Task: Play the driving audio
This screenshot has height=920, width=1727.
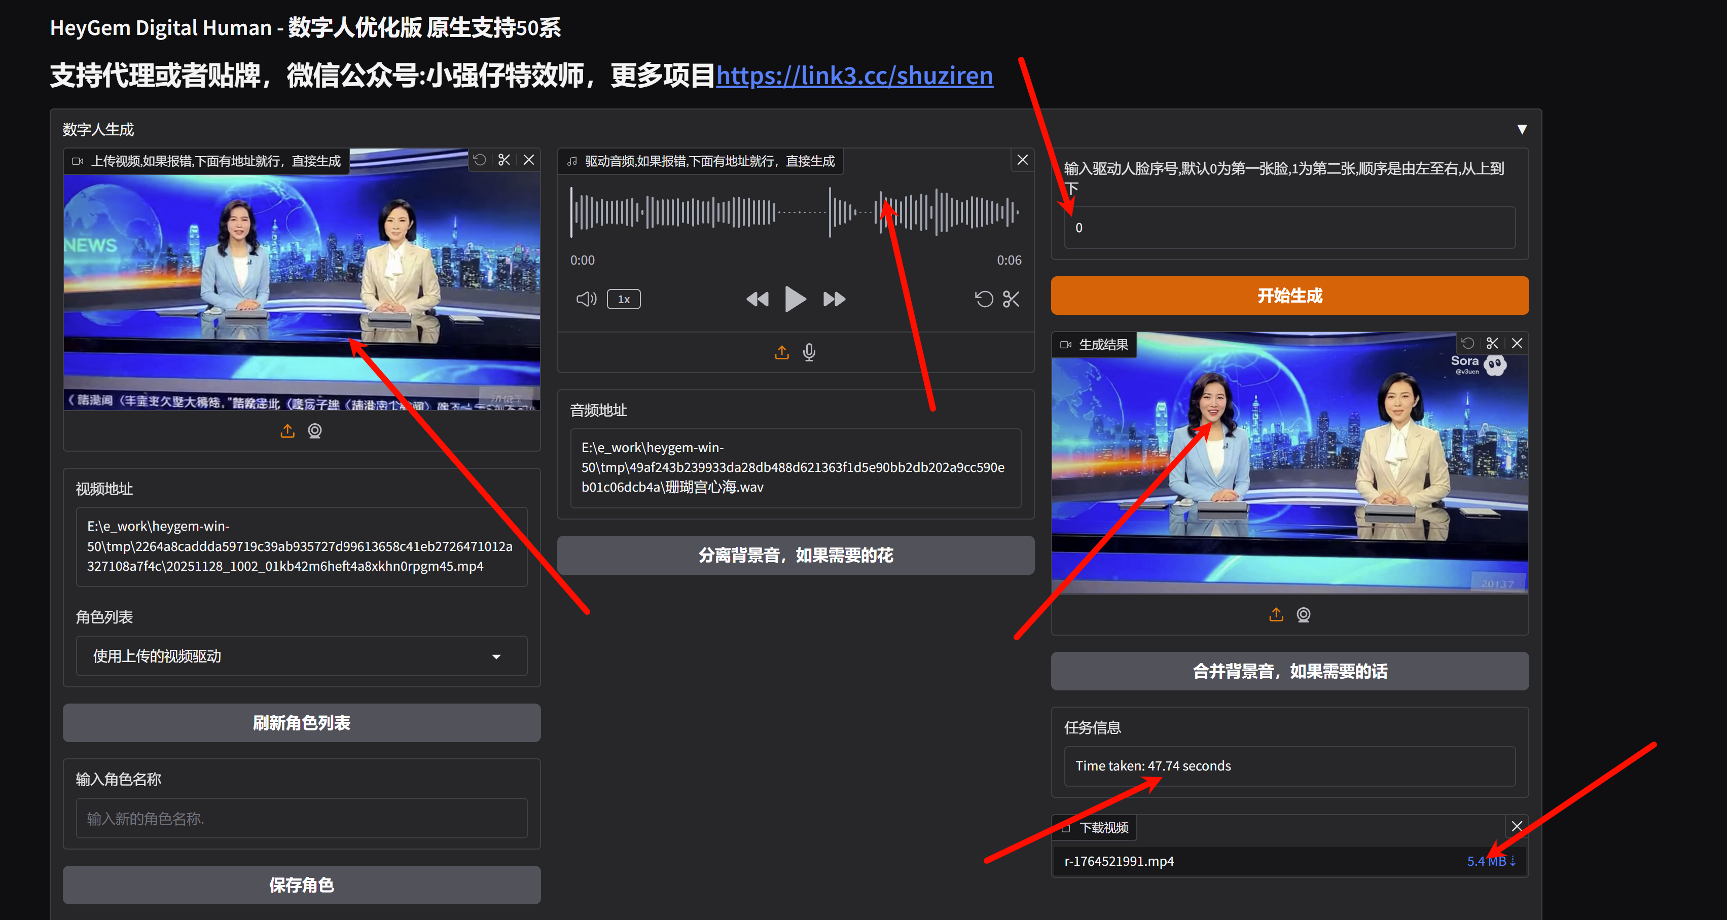Action: tap(795, 299)
